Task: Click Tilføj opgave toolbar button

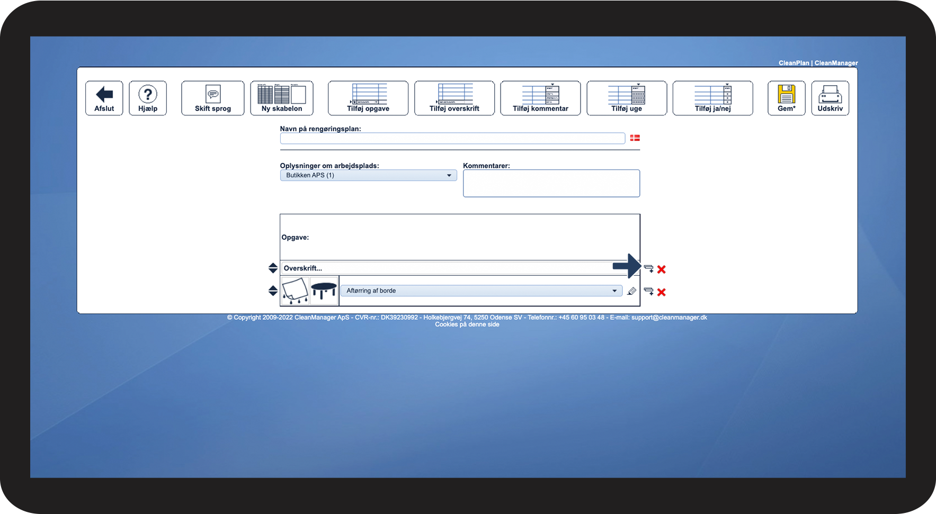Action: [368, 98]
